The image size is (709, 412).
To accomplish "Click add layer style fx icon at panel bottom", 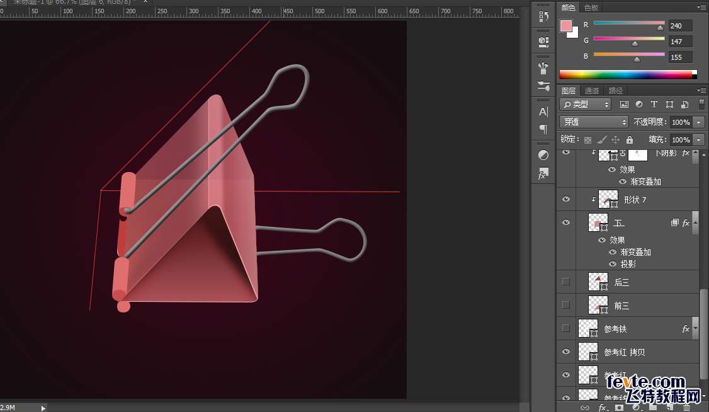I will tap(603, 408).
